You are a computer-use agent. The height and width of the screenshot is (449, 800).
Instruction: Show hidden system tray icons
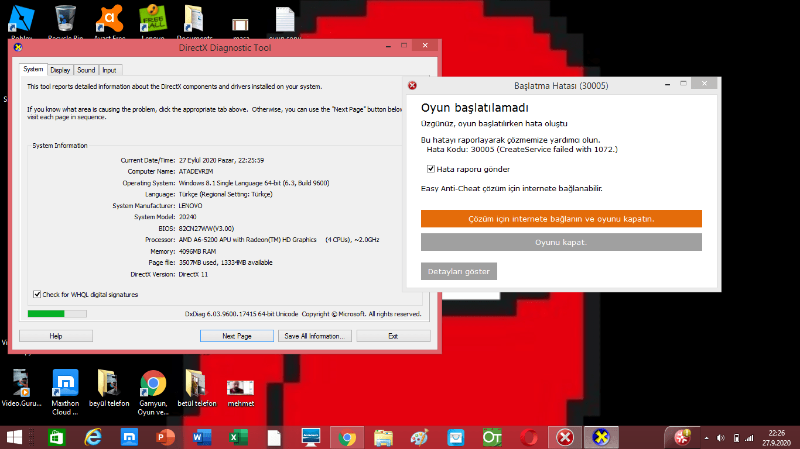click(706, 438)
